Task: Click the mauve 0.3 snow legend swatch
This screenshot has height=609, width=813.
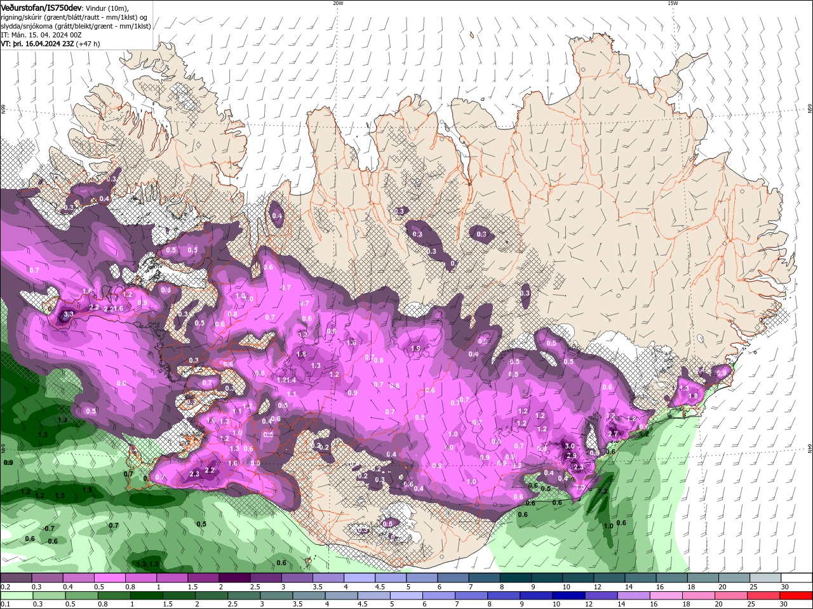Action: [x=47, y=578]
